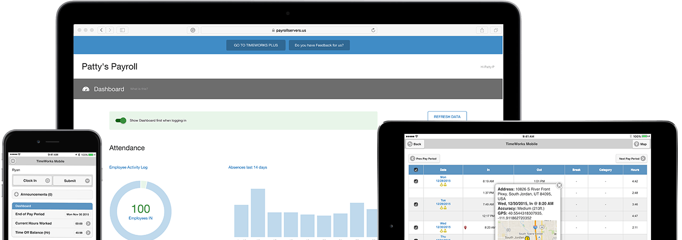Viewport: 682px width, 240px height.
Task: Open the Safari share menu
Action: [x=482, y=30]
